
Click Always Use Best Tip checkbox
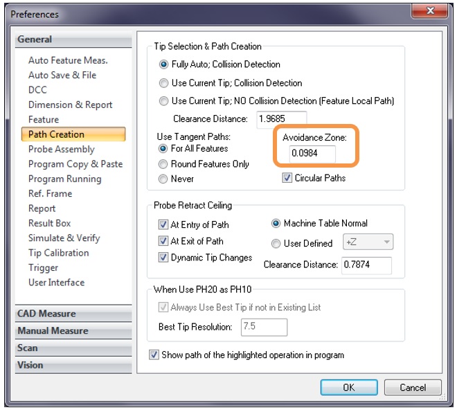[x=163, y=307]
